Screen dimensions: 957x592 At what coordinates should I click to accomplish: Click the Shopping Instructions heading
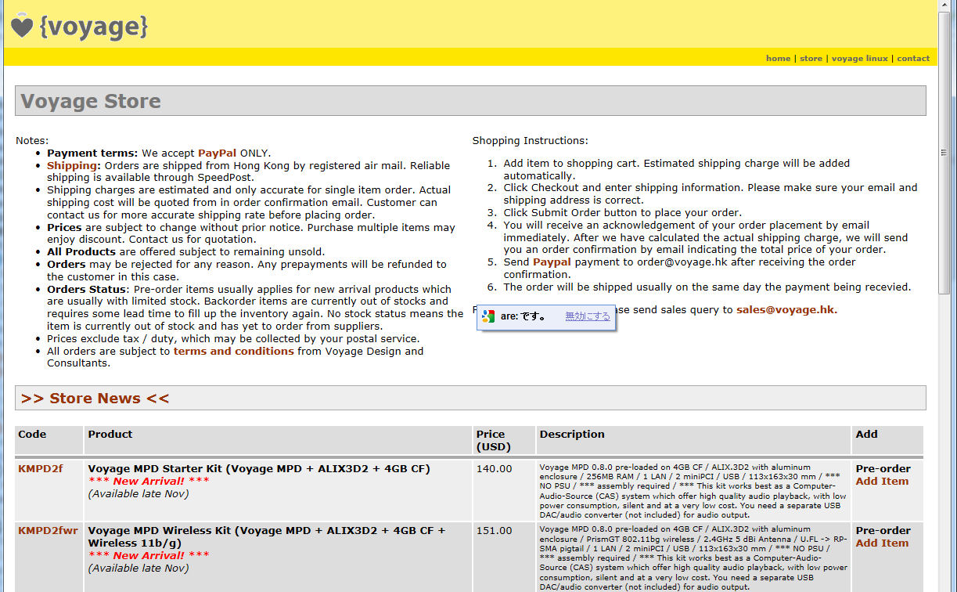coord(530,141)
